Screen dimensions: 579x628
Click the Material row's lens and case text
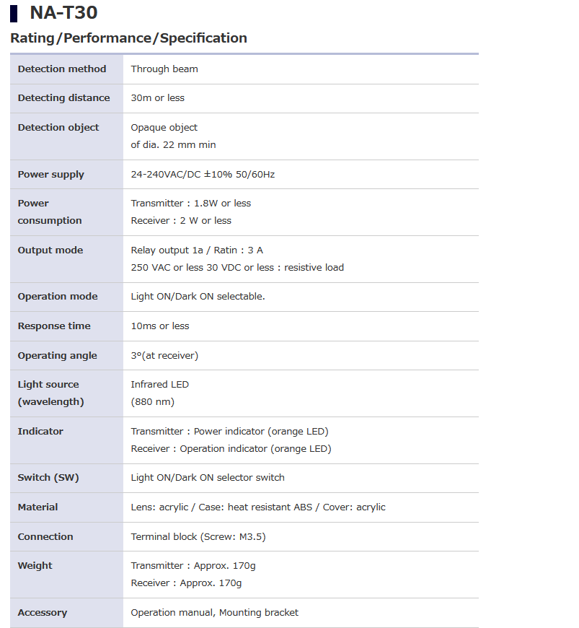258,507
